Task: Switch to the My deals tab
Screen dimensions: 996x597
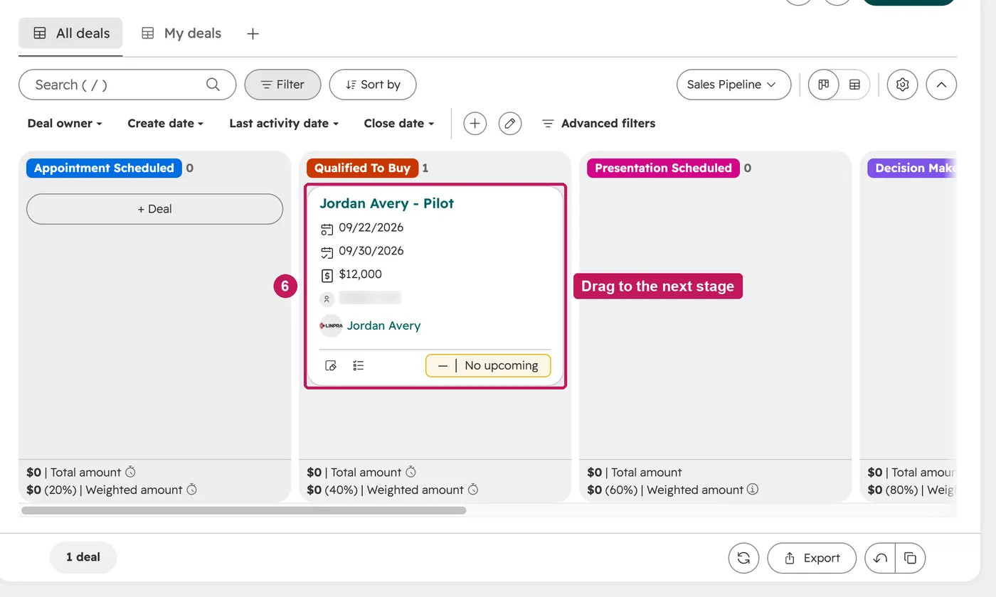Action: [181, 33]
